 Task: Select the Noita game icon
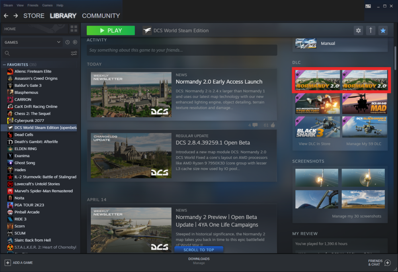pyautogui.click(x=10, y=198)
